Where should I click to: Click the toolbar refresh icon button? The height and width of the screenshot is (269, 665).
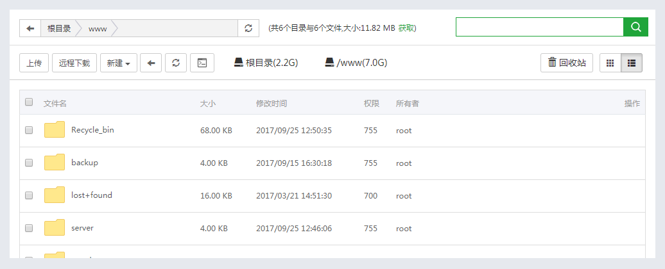coord(176,63)
